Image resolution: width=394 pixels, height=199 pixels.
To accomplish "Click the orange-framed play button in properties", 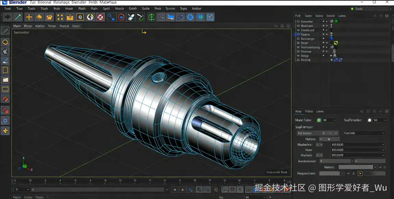I will pos(360,173).
